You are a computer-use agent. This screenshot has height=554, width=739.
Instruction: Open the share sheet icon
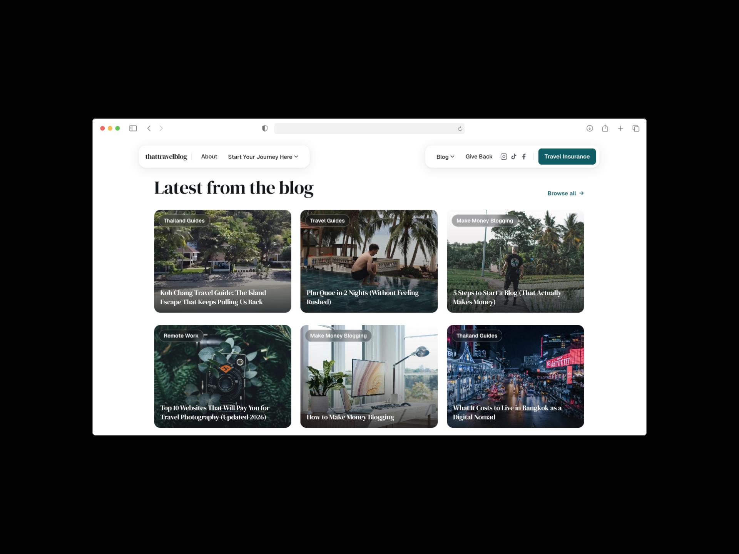coord(605,128)
